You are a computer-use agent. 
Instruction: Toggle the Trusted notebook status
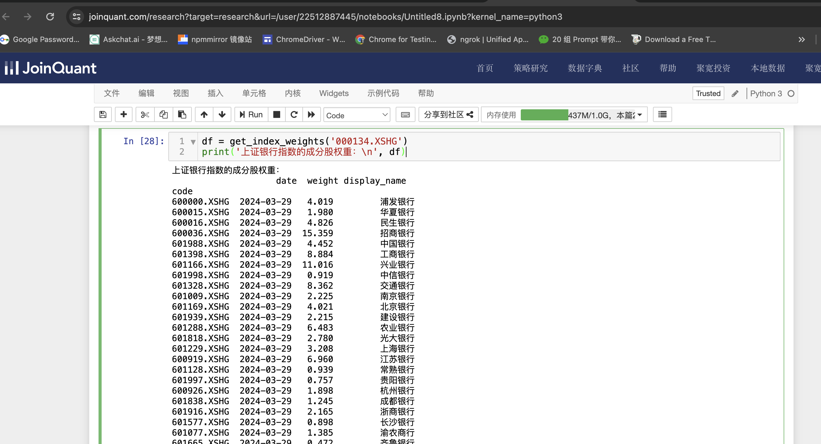[x=708, y=93]
